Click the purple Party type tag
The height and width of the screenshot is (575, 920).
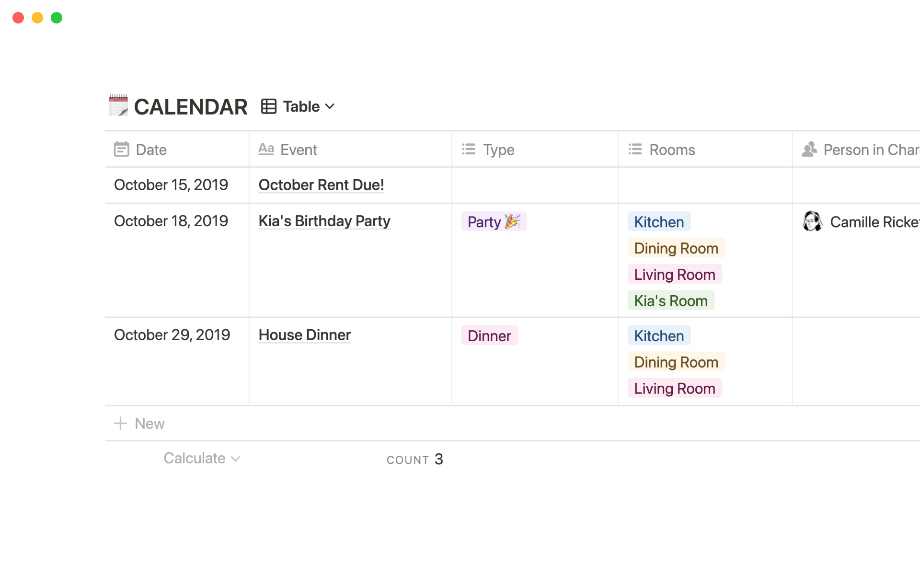[494, 222]
